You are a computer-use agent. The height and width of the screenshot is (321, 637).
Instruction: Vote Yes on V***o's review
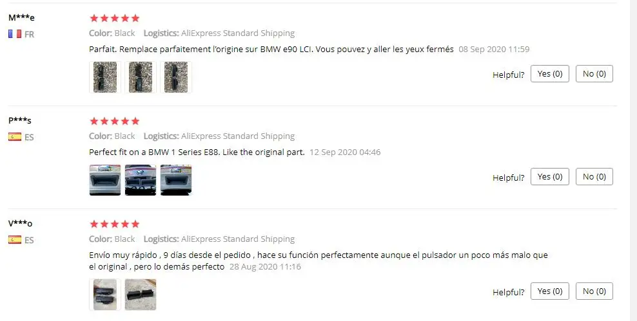550,291
